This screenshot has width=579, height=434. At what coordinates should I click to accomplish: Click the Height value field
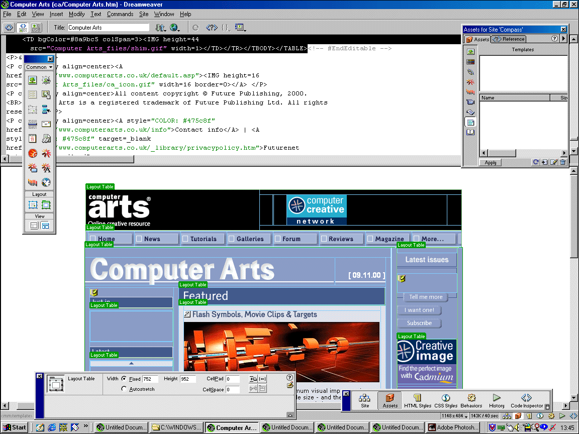(x=188, y=379)
